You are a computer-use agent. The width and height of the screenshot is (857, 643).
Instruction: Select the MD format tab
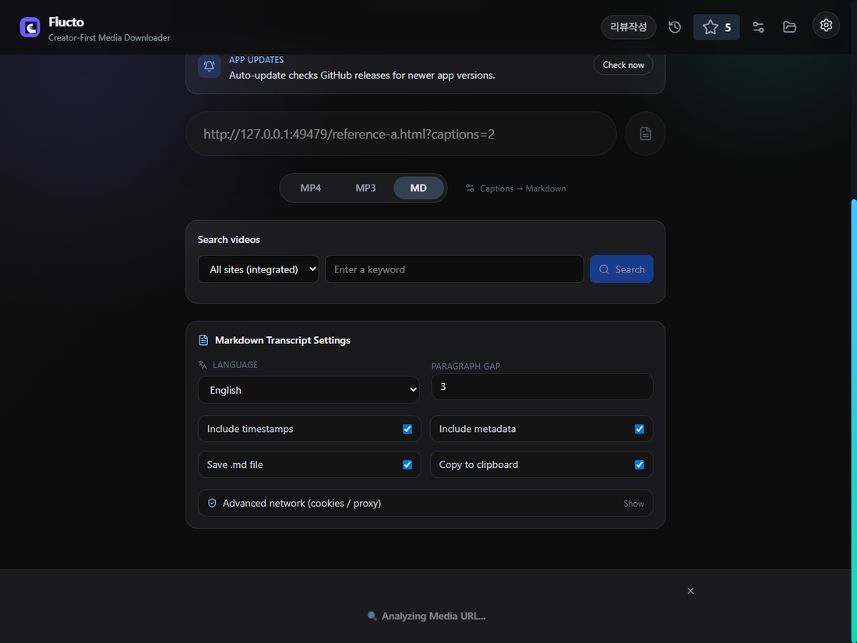[x=418, y=188]
